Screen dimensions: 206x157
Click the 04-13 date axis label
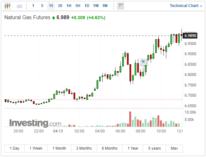58,131
